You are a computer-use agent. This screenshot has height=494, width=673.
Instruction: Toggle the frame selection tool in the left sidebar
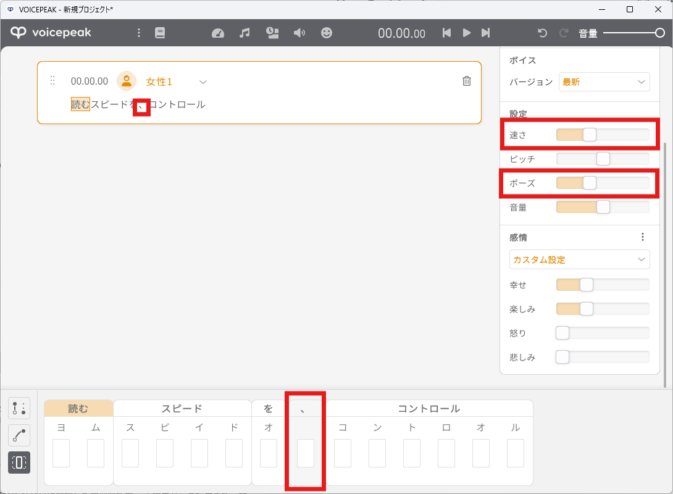coord(19,463)
